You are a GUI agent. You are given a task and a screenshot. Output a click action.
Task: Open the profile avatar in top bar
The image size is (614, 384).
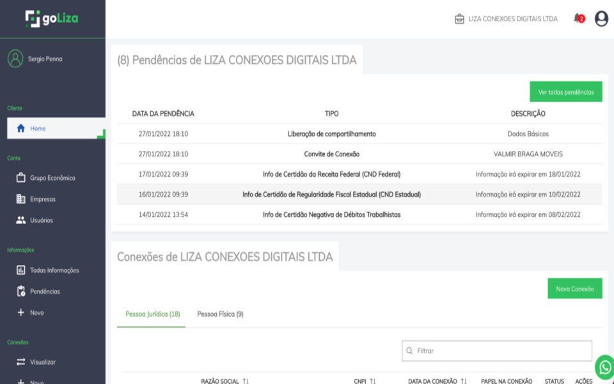pos(601,19)
